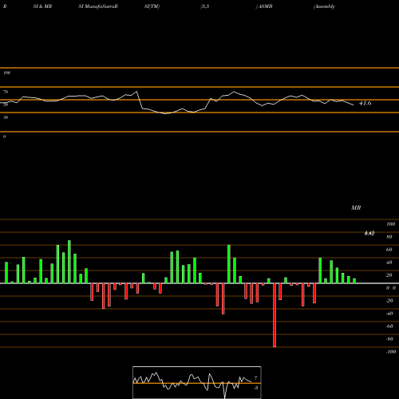
Task: Click the '70' RSI axis label
Action: point(6,92)
